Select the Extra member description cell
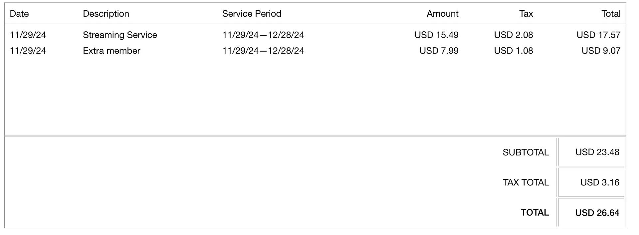Screen dimensions: 639x235 click(111, 51)
